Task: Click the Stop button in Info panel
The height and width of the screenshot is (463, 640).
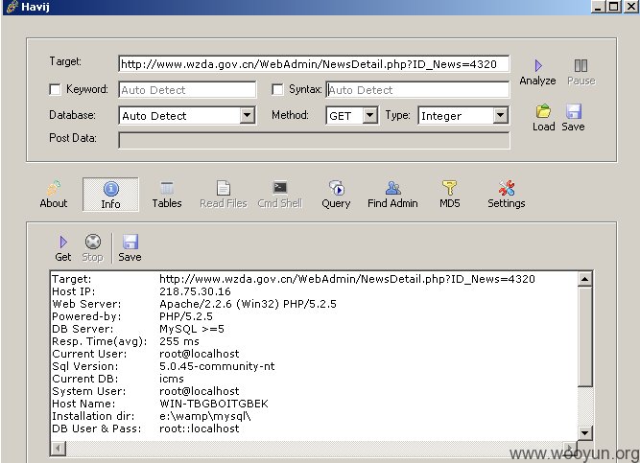Action: (93, 248)
